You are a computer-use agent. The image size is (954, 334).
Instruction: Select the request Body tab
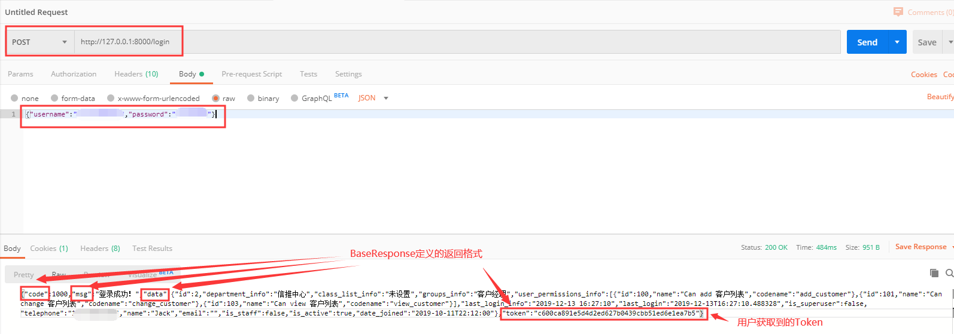[x=192, y=74]
